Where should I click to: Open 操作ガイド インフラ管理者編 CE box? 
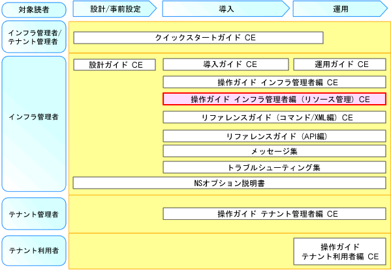[x=275, y=82]
